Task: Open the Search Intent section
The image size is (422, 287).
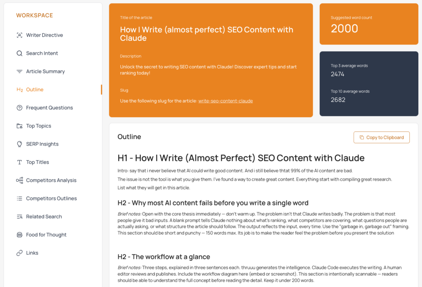Action: 42,53
